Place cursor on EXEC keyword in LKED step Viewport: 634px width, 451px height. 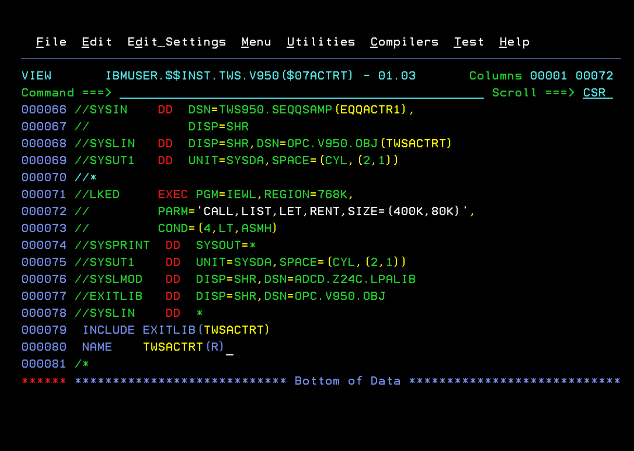(173, 194)
